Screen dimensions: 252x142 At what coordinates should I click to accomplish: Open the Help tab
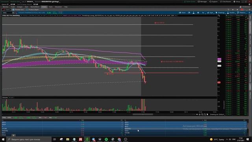66,7
